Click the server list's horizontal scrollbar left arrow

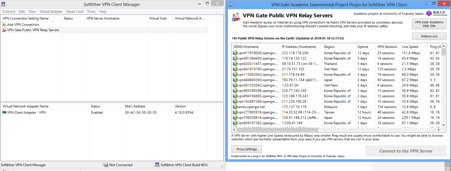[234, 130]
